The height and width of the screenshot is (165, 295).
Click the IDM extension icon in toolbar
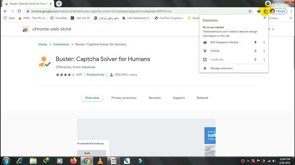259,11
